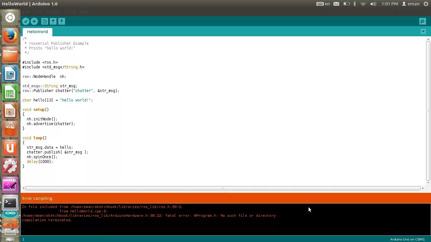Click the 'compilation terminated.' console line
431x242 pixels.
[x=47, y=220]
